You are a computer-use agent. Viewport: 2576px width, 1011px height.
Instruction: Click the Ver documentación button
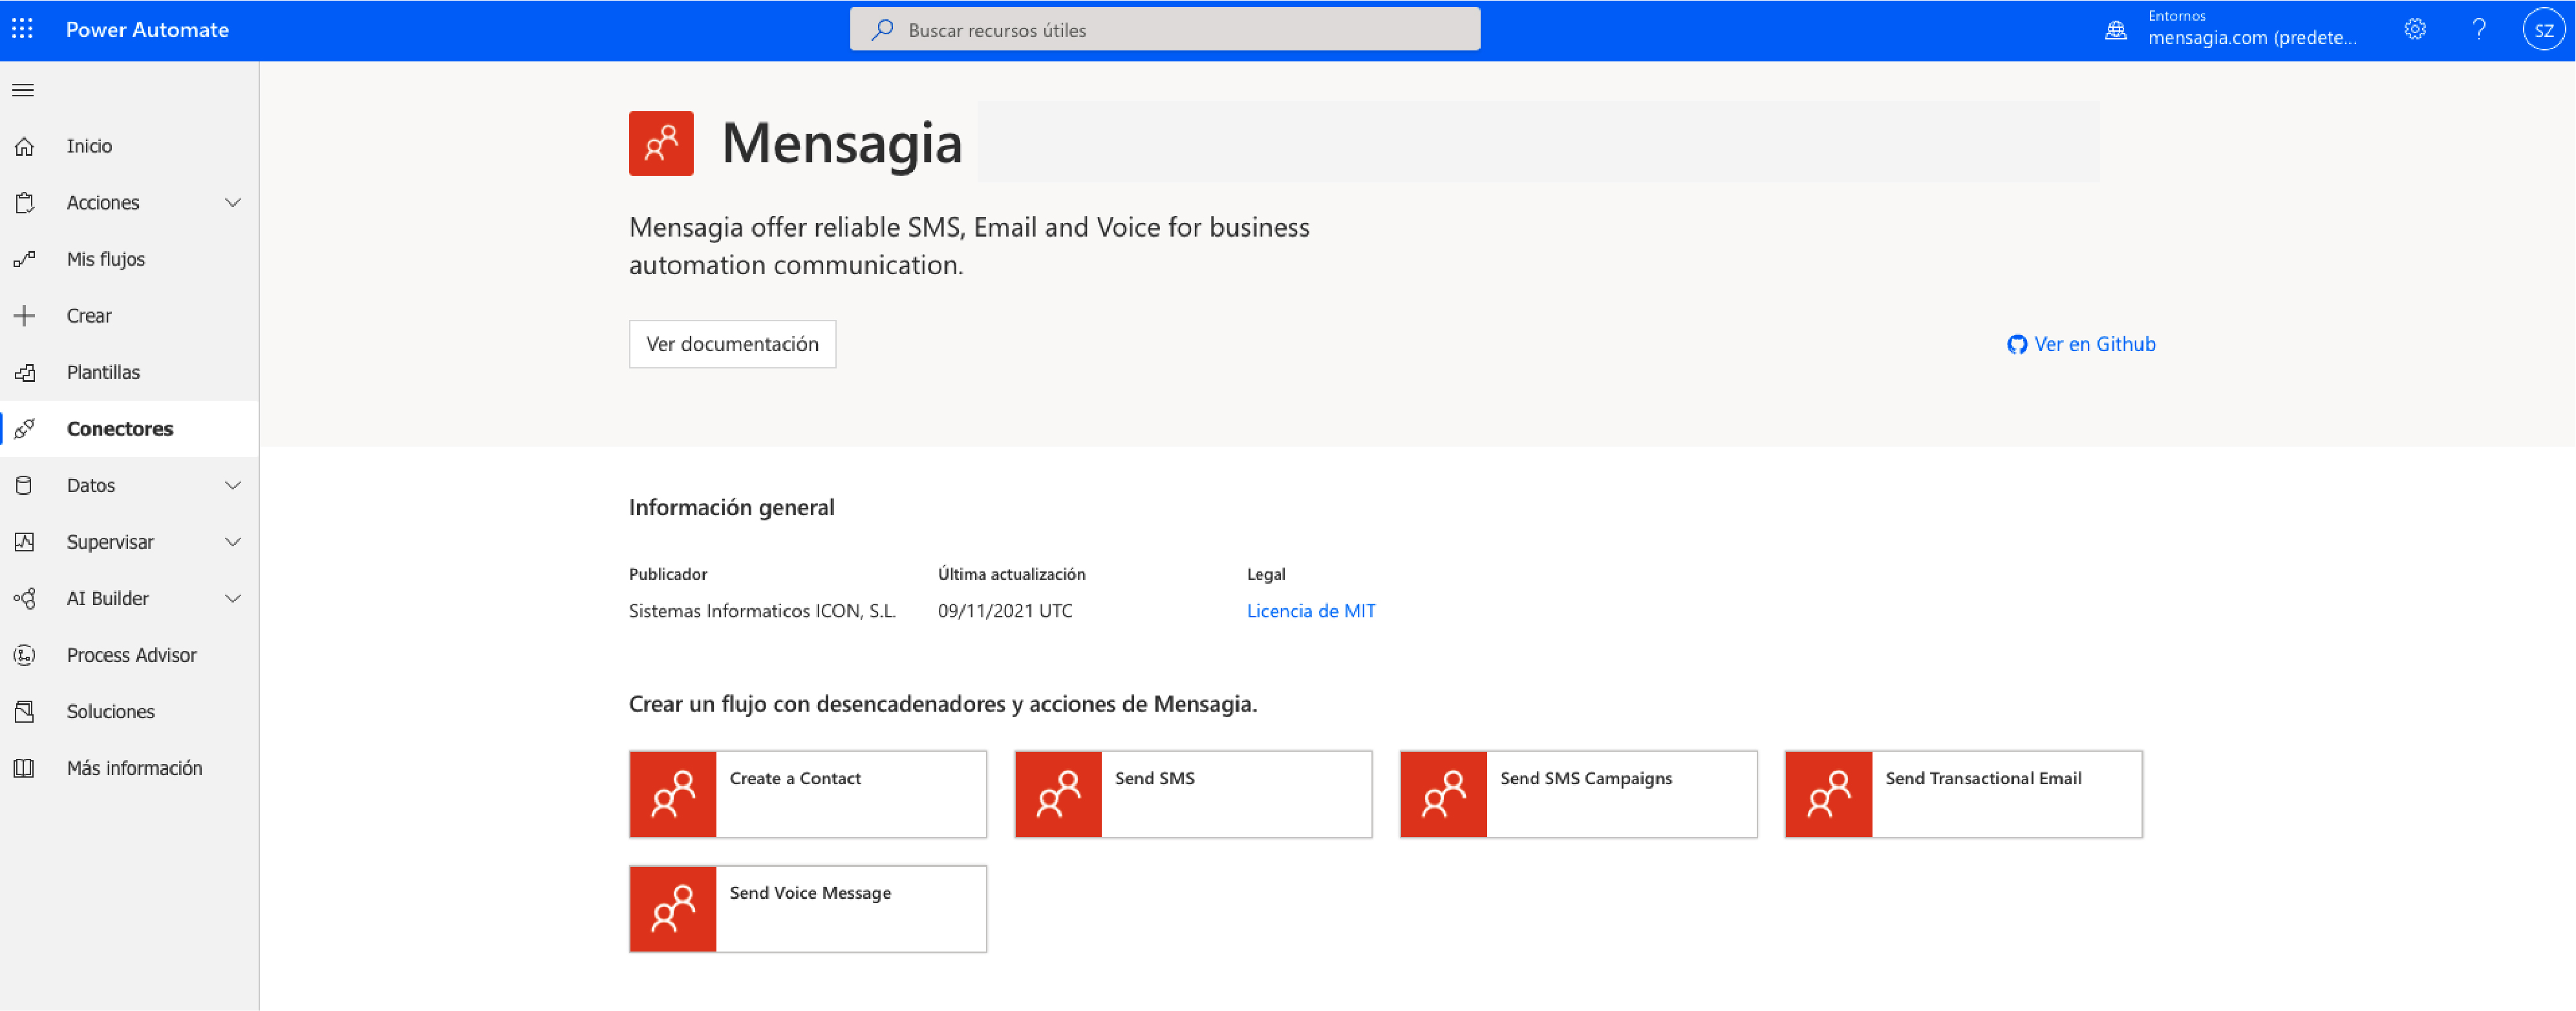coord(732,344)
